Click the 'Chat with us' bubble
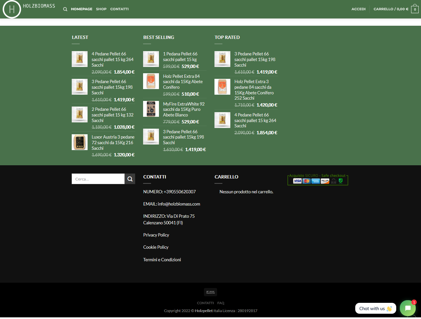 click(375, 308)
